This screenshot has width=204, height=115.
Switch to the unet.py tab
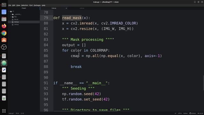click(82, 8)
